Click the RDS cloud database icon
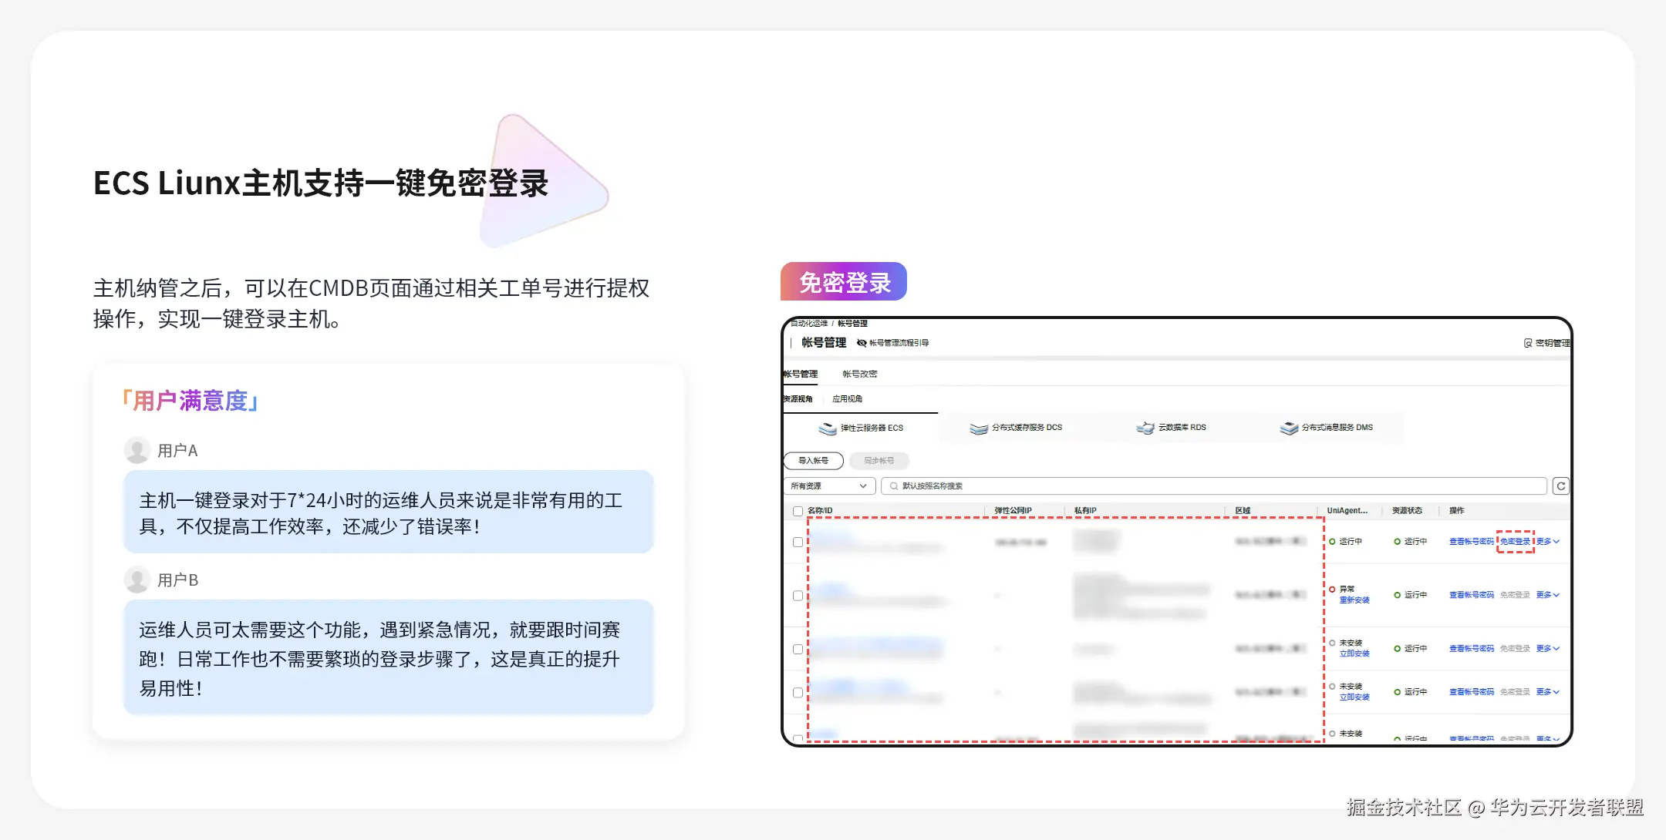 [1145, 428]
